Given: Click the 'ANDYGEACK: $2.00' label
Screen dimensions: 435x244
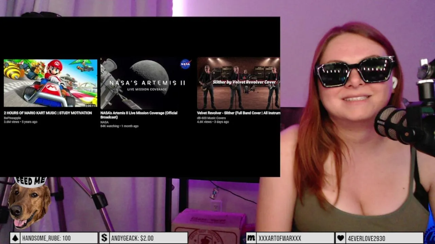Looking at the screenshot, I should click(132, 238).
